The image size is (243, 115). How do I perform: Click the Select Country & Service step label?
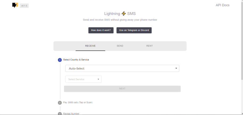[x=76, y=59]
